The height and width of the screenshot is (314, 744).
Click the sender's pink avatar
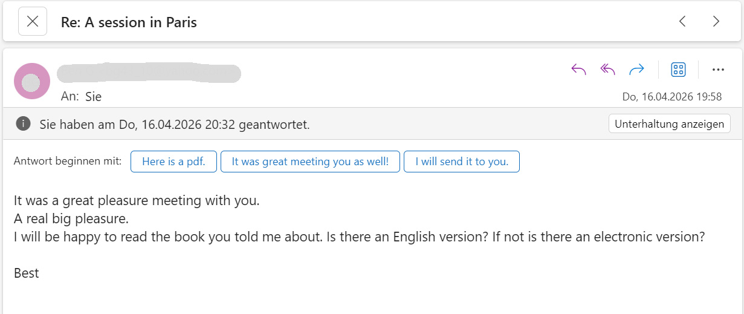click(32, 81)
